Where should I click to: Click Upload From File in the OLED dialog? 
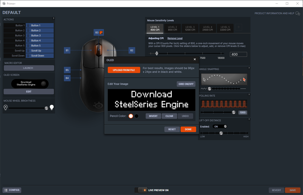(124, 70)
